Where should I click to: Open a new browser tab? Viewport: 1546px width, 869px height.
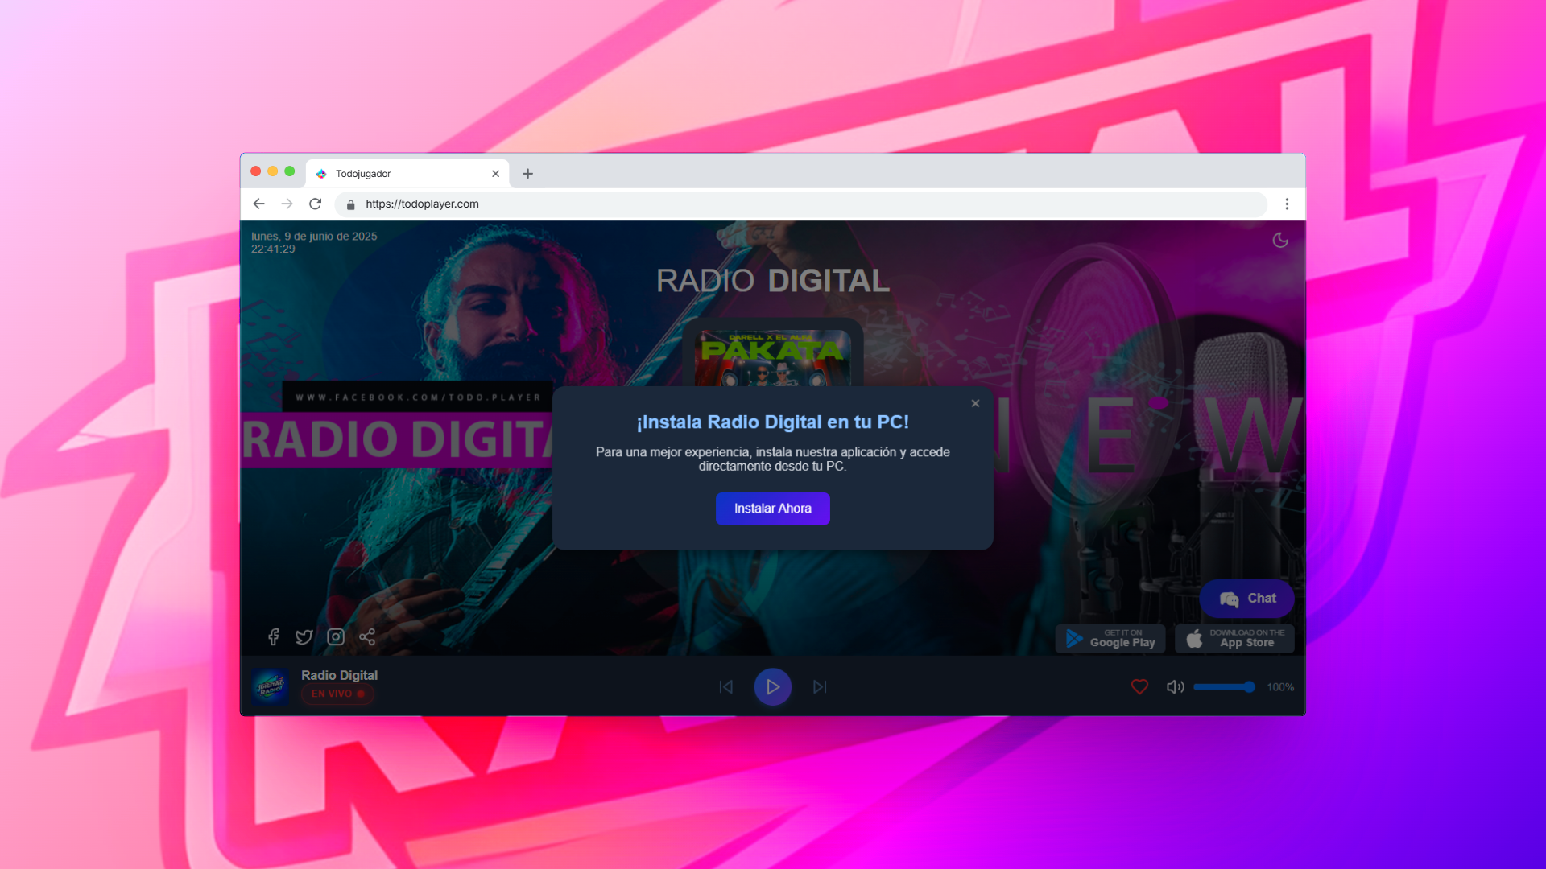pyautogui.click(x=527, y=174)
